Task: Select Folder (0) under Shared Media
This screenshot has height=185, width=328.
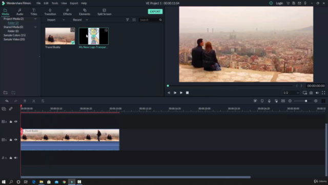Action: (x=13, y=31)
